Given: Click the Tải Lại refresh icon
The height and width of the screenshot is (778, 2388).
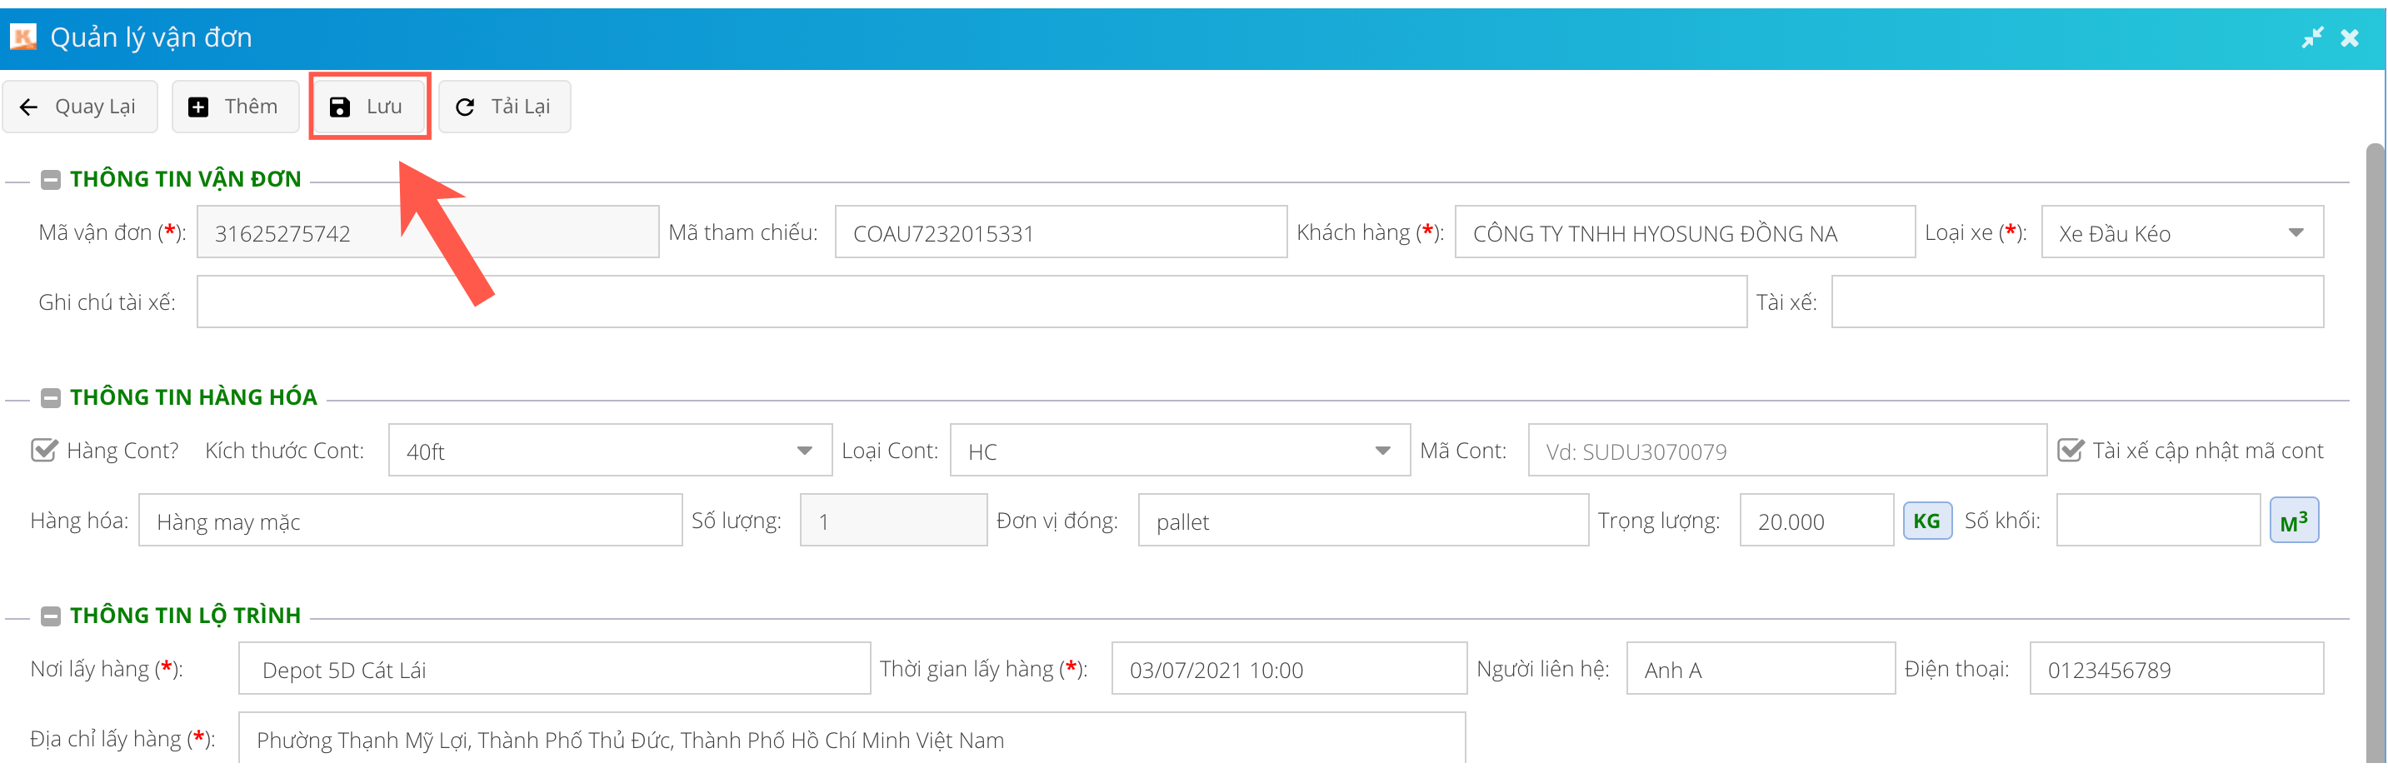Looking at the screenshot, I should 466,107.
